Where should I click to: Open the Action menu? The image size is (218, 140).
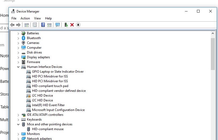(25, 18)
